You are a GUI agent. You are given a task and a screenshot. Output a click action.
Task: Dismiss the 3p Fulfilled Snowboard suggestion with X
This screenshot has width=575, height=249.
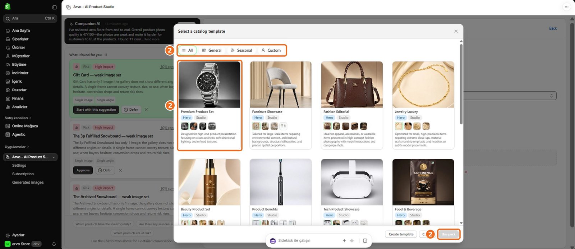[120, 170]
